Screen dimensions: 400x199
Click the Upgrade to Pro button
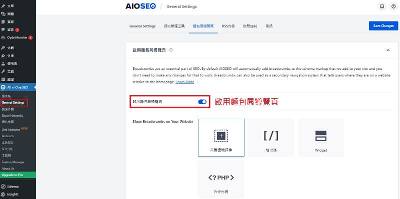(18, 175)
